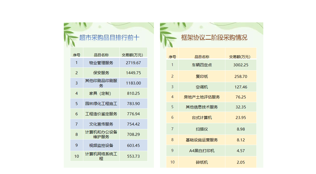Click the 保安服务 row name
316x174 pixels.
(101, 73)
